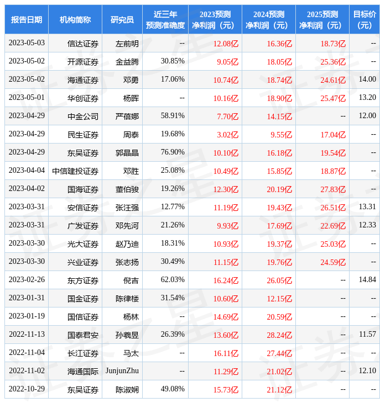Click the 近三年预测准确度 column header
The width and height of the screenshot is (380, 403).
coord(165,19)
